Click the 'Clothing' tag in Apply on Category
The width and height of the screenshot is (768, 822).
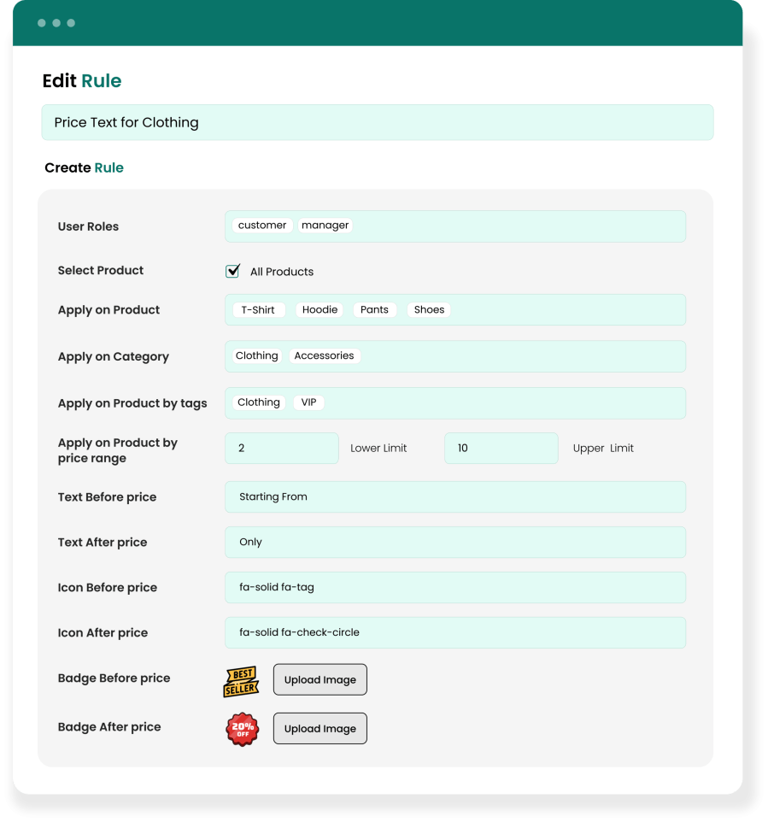pos(257,356)
